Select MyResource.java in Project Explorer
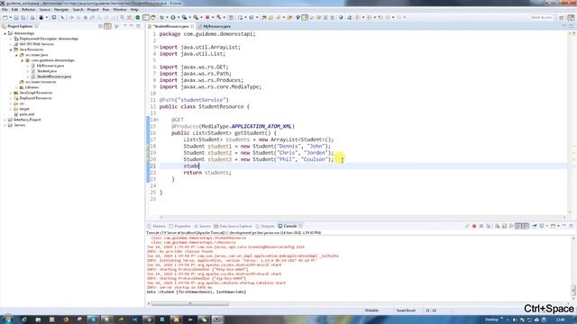 tap(50, 66)
